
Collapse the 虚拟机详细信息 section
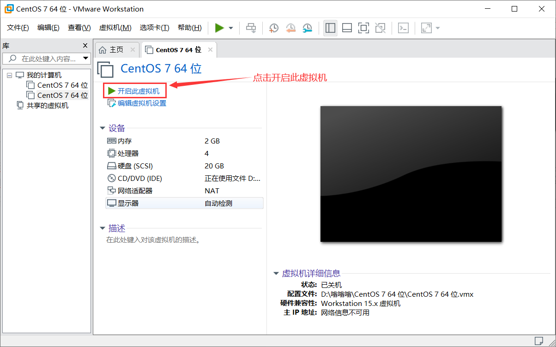click(x=276, y=273)
